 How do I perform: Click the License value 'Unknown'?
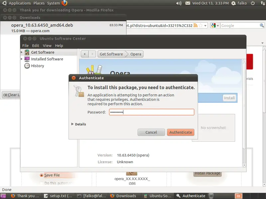pyautogui.click(x=125, y=162)
